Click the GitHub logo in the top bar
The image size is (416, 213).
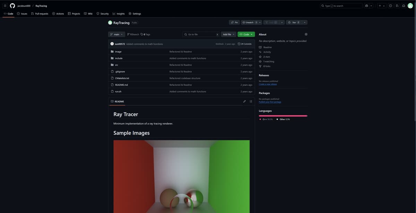[12, 6]
